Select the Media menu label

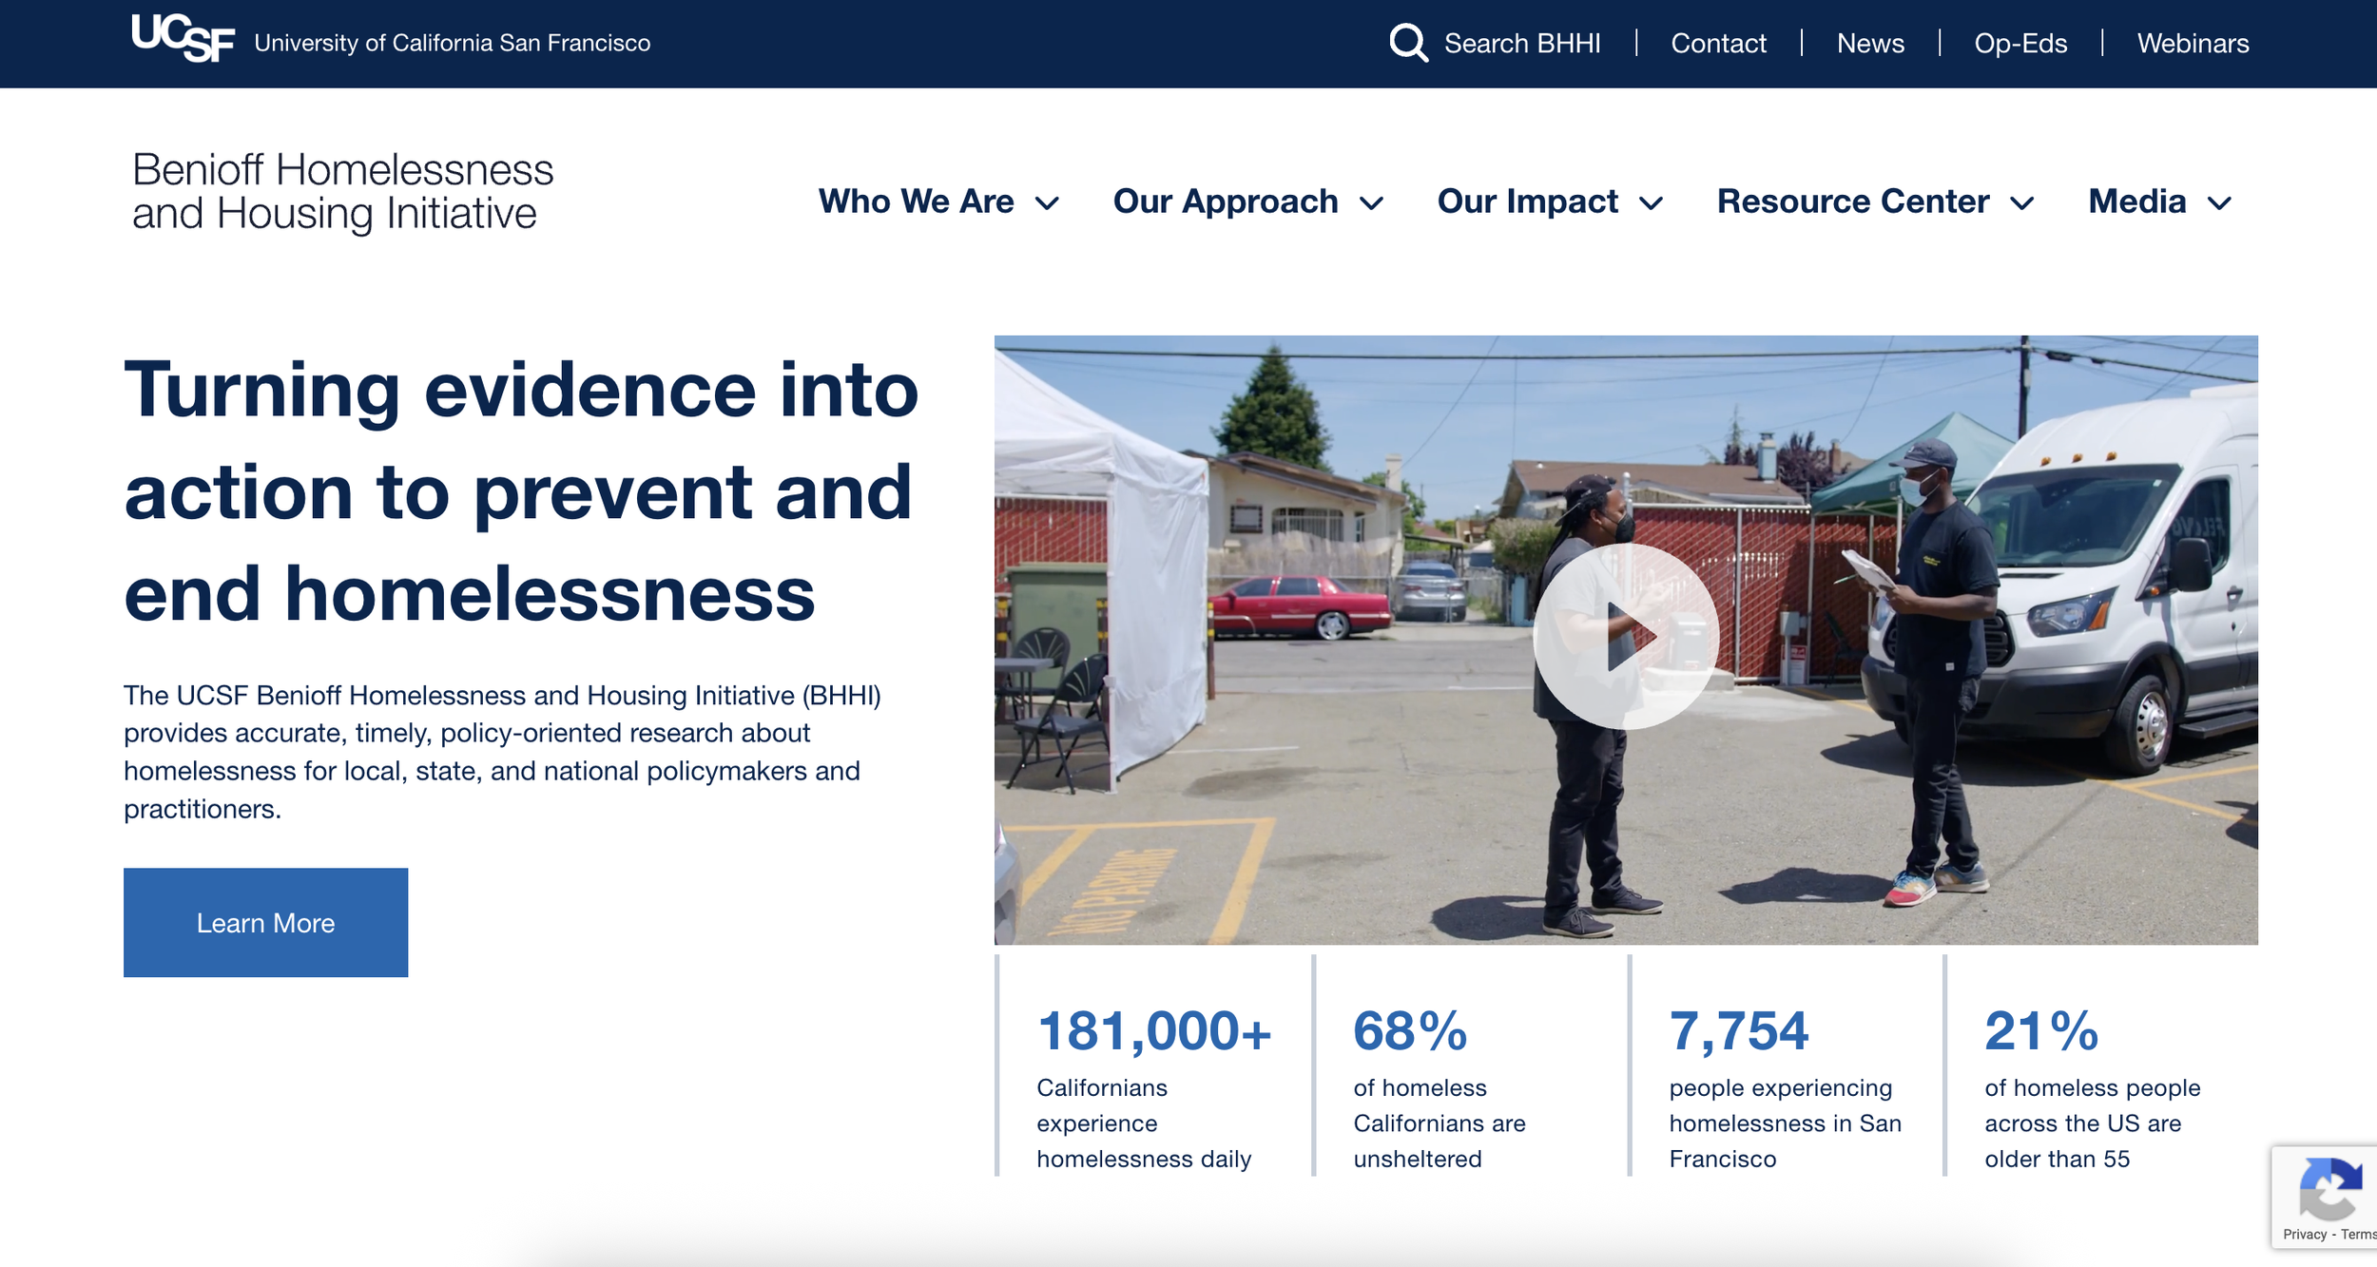tap(2136, 202)
